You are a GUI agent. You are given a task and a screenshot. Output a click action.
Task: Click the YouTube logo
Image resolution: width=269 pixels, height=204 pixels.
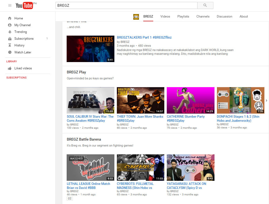[24, 5]
